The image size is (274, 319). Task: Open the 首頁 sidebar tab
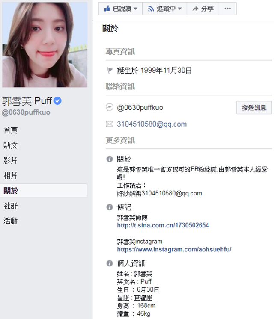point(11,130)
